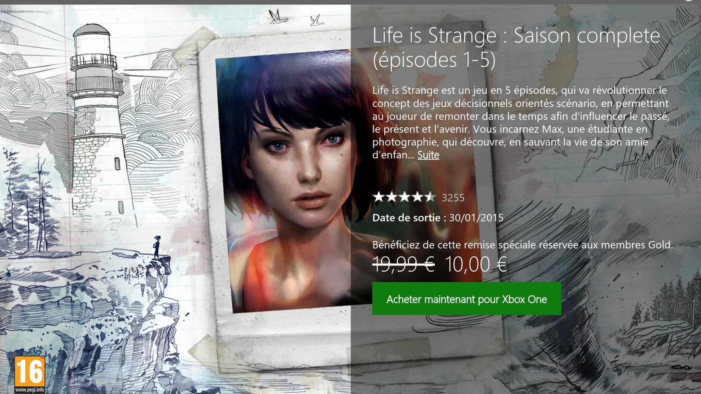Click the www.pegi.info label under the badge

[30, 390]
